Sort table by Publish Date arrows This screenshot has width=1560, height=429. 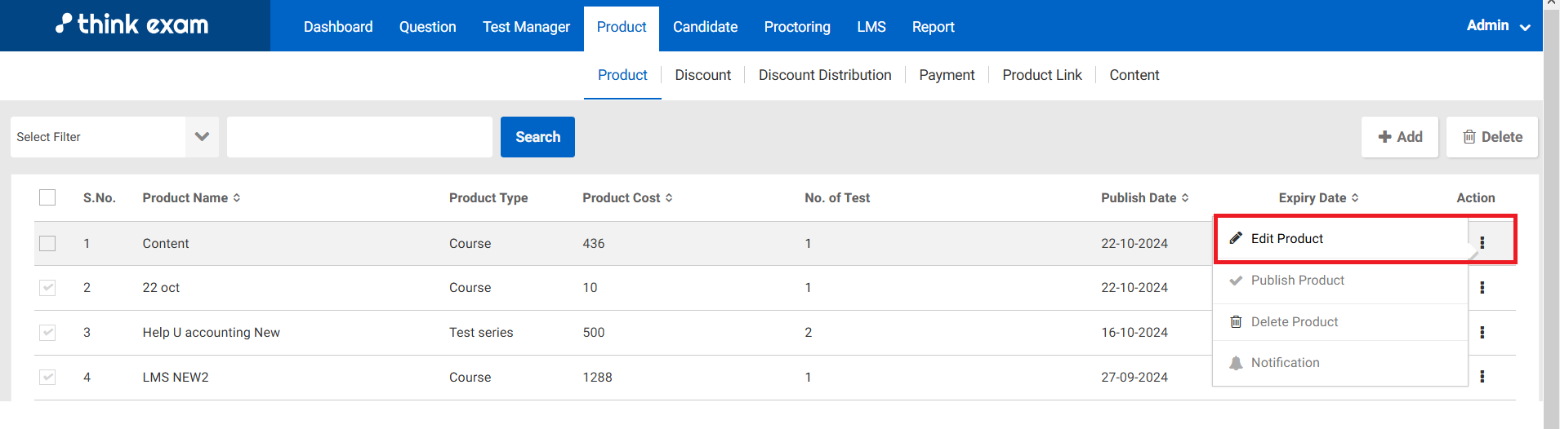coord(1185,198)
